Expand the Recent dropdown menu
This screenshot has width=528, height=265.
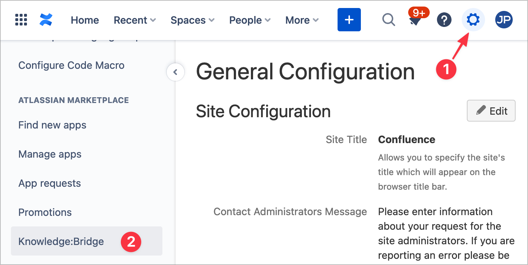point(135,20)
